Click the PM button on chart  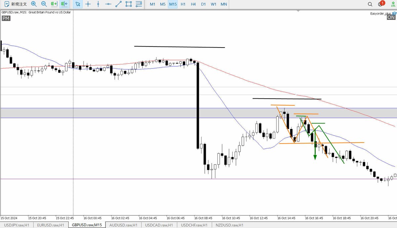(6, 18)
